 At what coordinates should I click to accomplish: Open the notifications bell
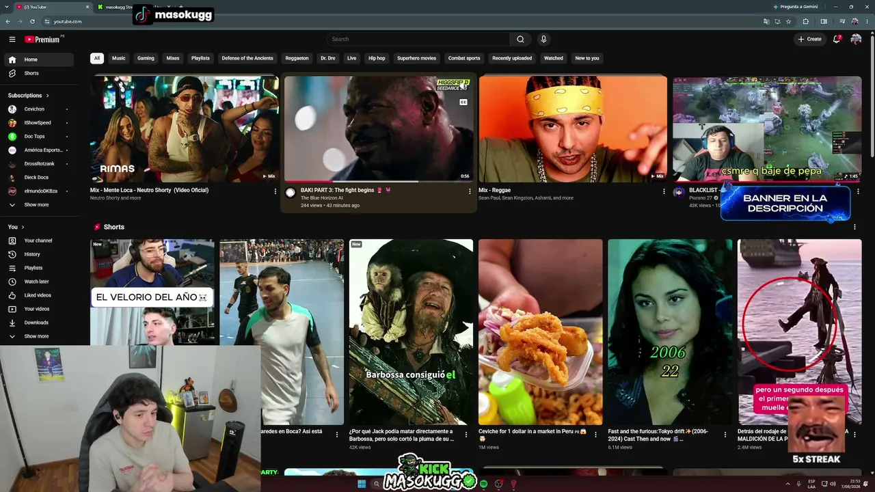837,39
